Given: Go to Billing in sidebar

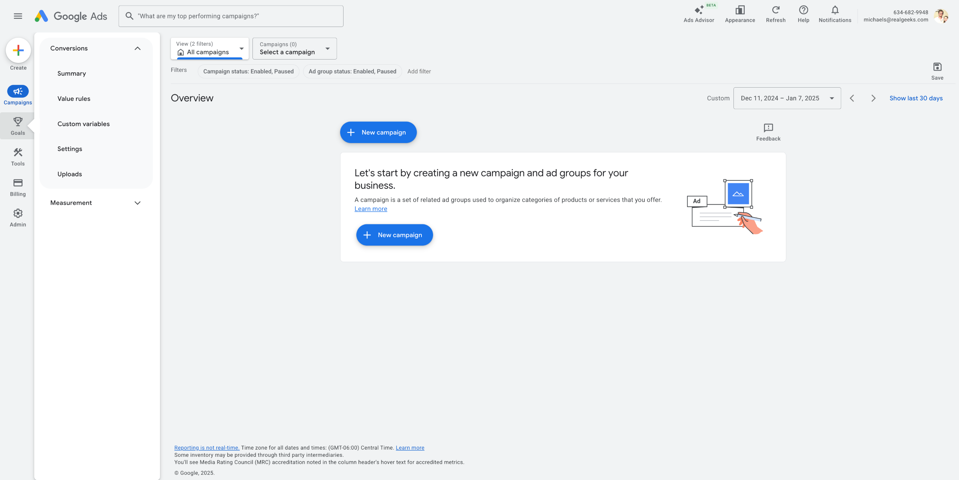Looking at the screenshot, I should pos(18,187).
